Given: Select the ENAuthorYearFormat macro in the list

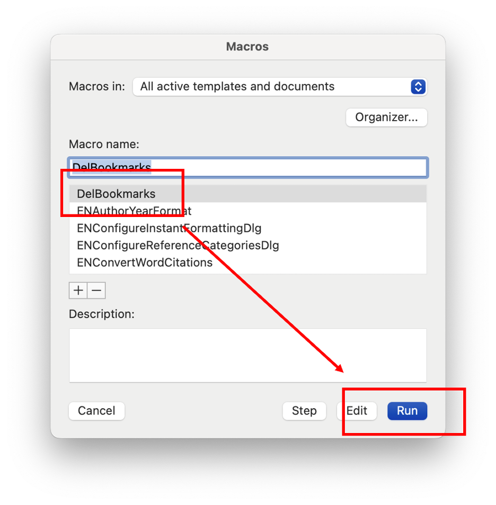Looking at the screenshot, I should [134, 211].
